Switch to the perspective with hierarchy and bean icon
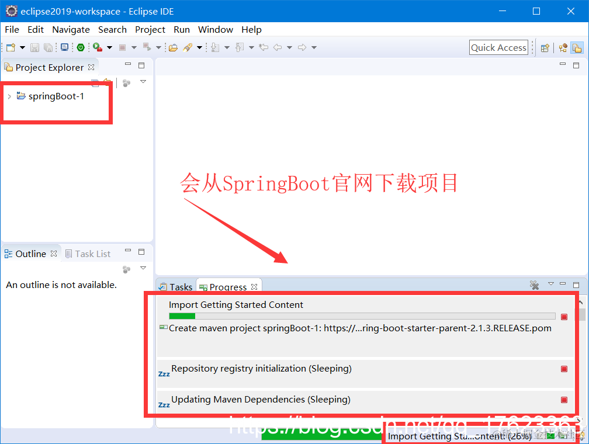Viewport: 589px width, 444px height. tap(563, 48)
